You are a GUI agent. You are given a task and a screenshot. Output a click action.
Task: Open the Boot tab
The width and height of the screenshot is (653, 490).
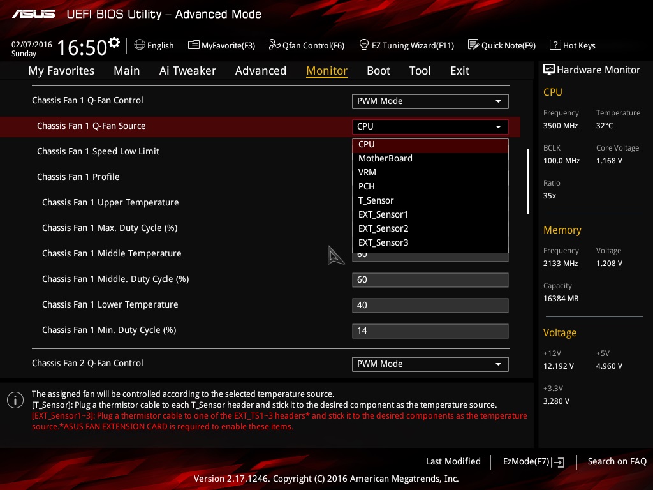(x=378, y=70)
